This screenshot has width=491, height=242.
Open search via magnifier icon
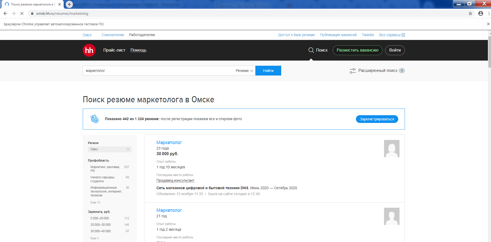click(311, 50)
